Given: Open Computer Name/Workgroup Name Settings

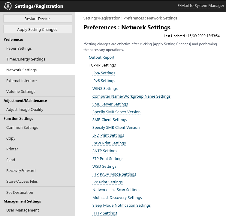Looking at the screenshot, I should pyautogui.click(x=131, y=96).
